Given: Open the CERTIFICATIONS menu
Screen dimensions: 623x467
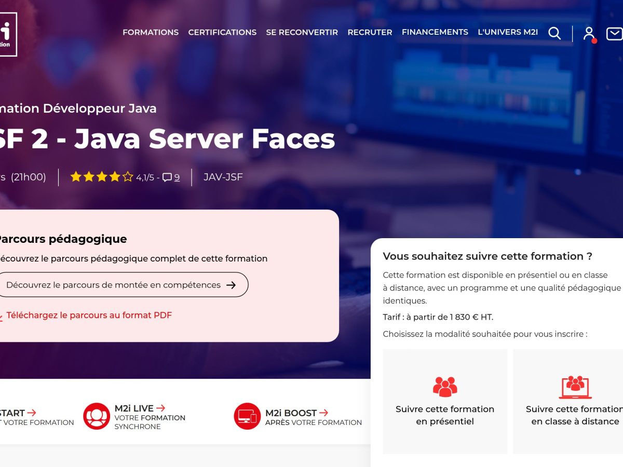Looking at the screenshot, I should point(222,32).
